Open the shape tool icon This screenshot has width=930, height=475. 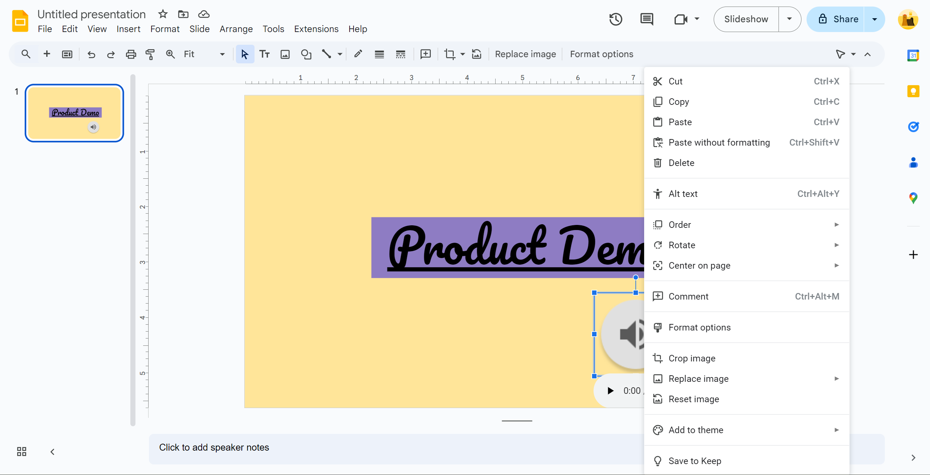coord(306,54)
